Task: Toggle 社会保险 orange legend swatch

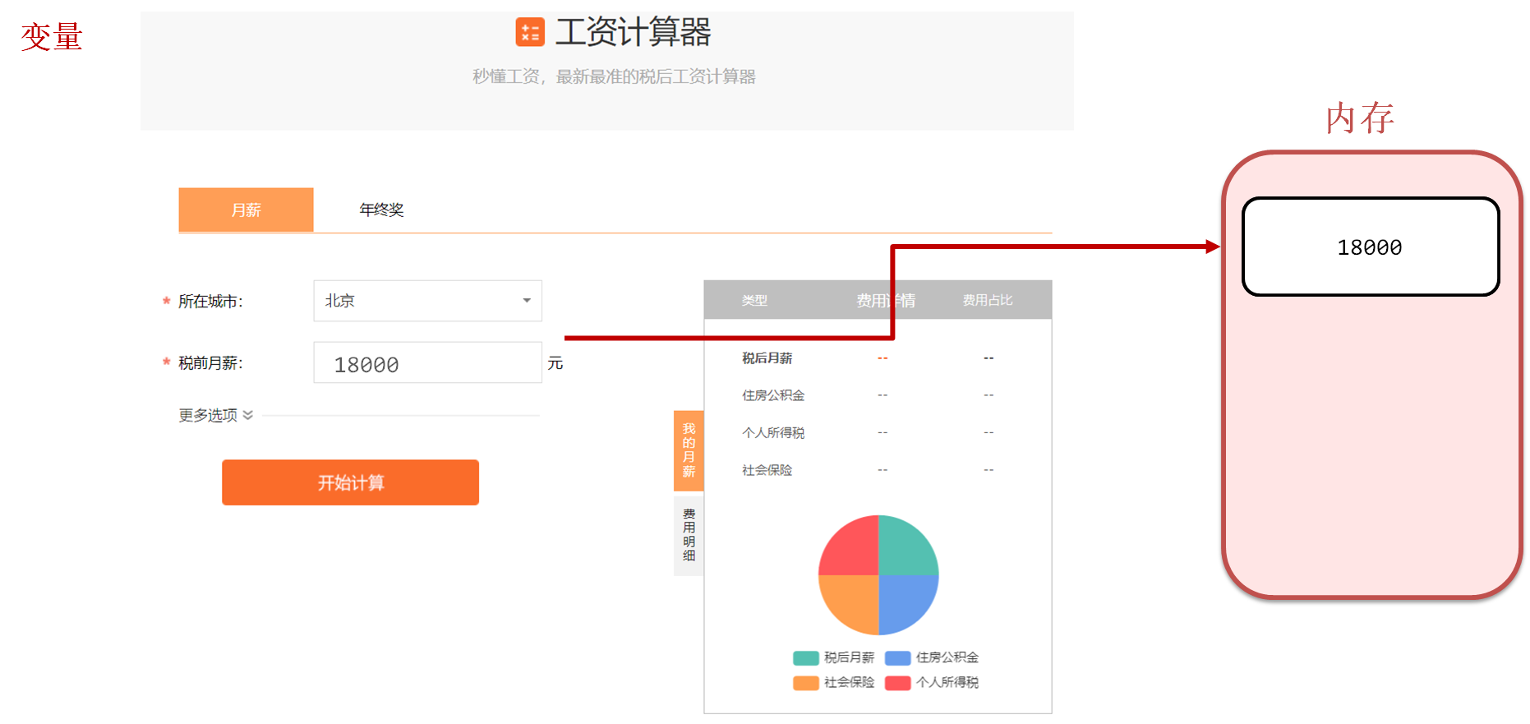Action: pyautogui.click(x=806, y=683)
